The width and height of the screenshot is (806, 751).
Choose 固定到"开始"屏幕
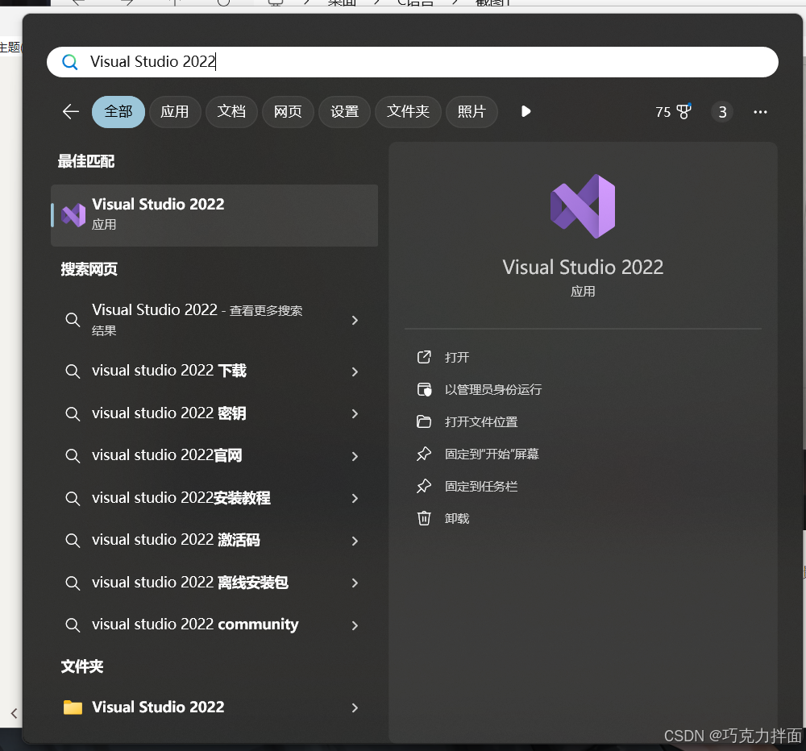492,454
